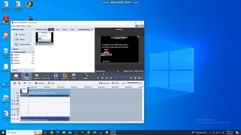
Task: Switch to the Audio media tab
Action: pyautogui.click(x=72, y=29)
